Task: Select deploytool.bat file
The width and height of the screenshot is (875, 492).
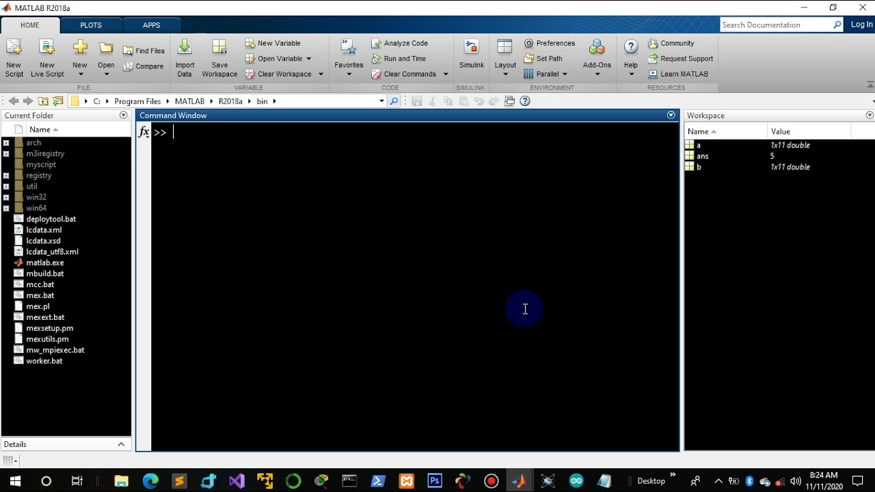Action: tap(51, 219)
